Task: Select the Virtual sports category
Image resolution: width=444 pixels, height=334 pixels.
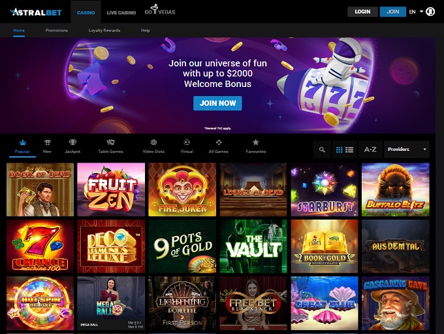Action: [x=187, y=146]
